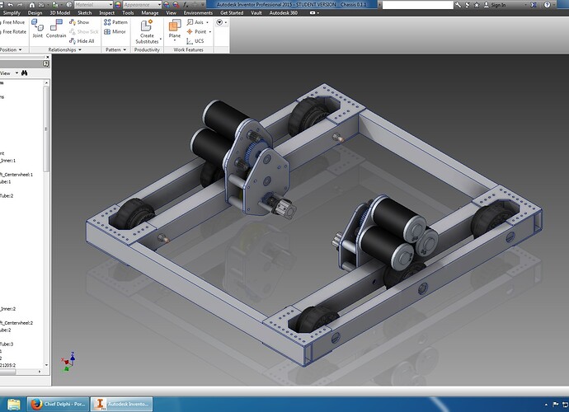Click Undo in quick access toolbar
Image resolution: width=569 pixels, height=412 pixels.
click(x=10, y=5)
